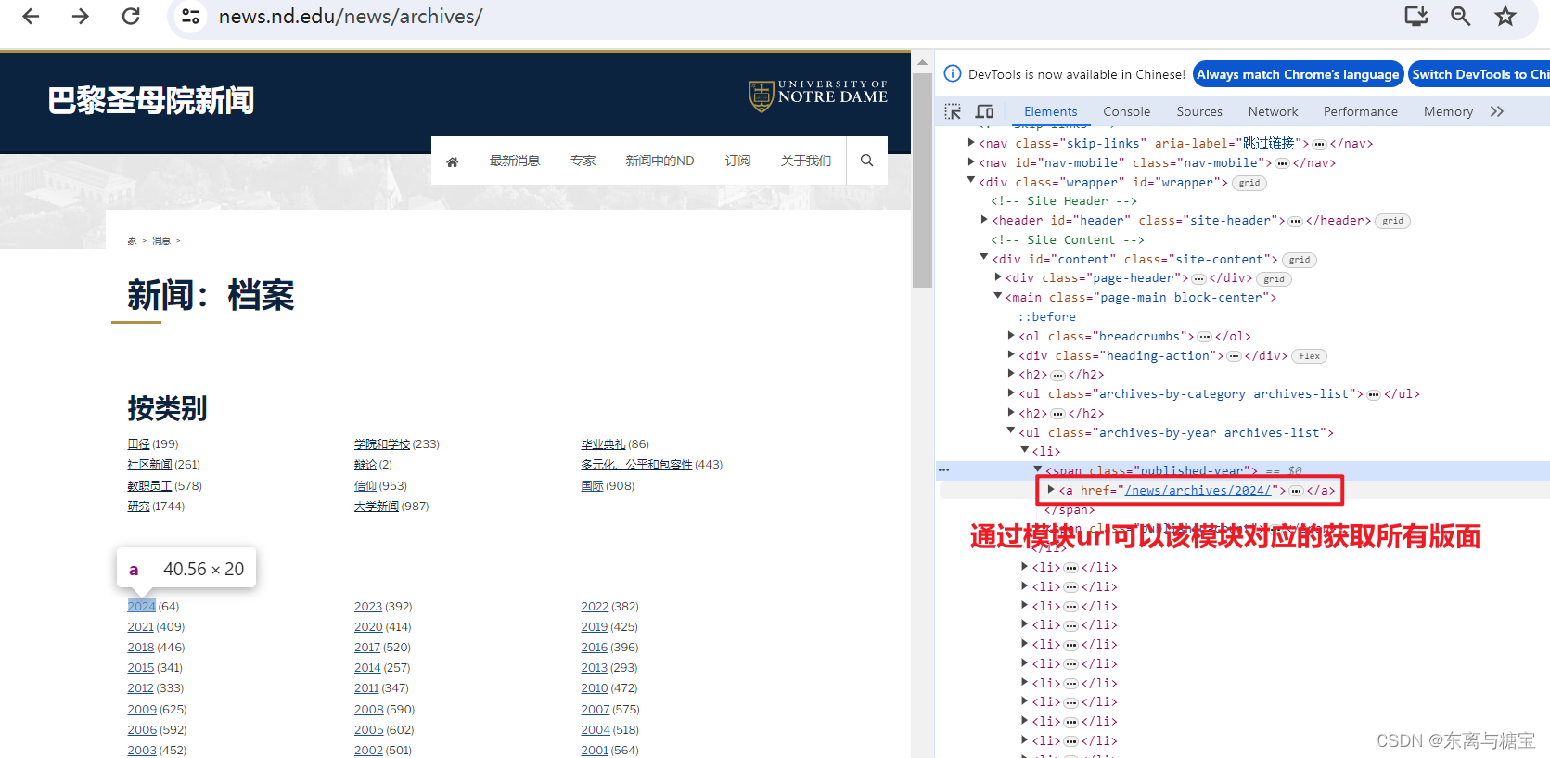Open the 专家 navigation menu item
Image resolution: width=1550 pixels, height=758 pixels.
tap(583, 161)
